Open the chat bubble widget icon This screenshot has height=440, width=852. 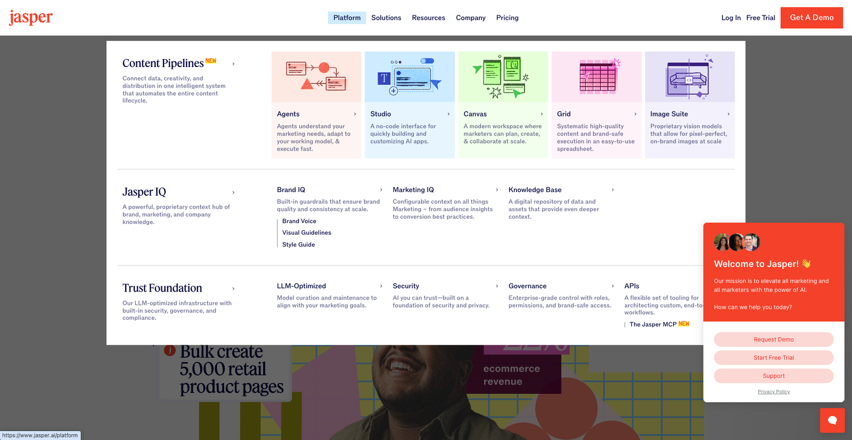(832, 420)
